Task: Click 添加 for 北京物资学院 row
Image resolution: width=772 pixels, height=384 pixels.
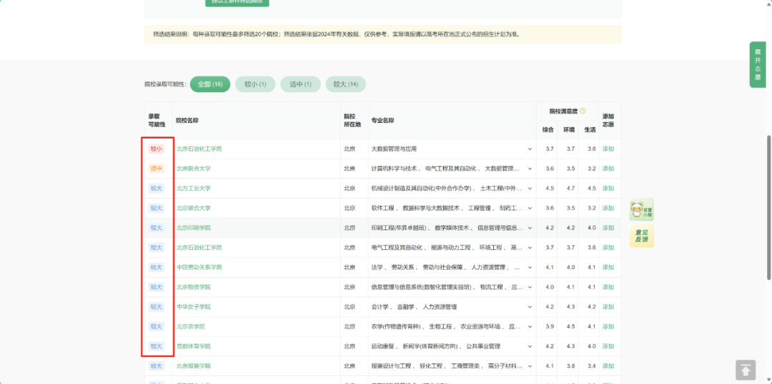Action: (608, 287)
